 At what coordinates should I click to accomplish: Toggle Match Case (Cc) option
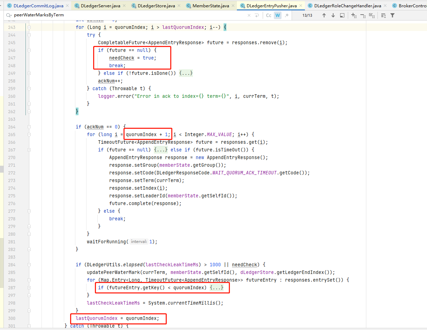(x=269, y=15)
